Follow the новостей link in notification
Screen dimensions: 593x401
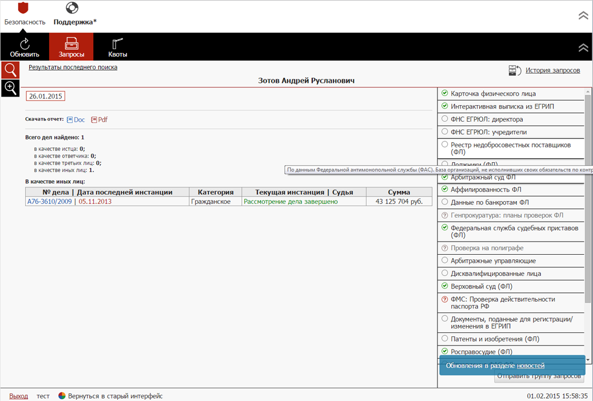[531, 366]
